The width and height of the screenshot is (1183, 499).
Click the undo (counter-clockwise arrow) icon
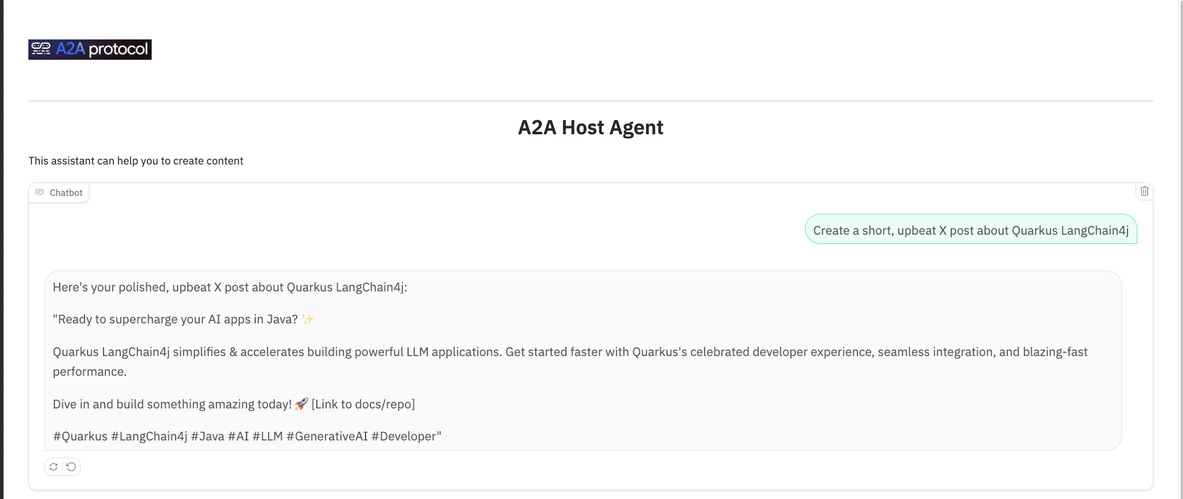(x=72, y=467)
